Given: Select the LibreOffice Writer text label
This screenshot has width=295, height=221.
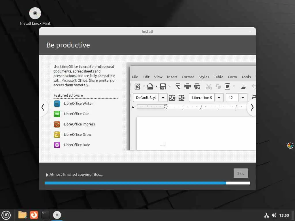Looking at the screenshot, I should pyautogui.click(x=78, y=104).
